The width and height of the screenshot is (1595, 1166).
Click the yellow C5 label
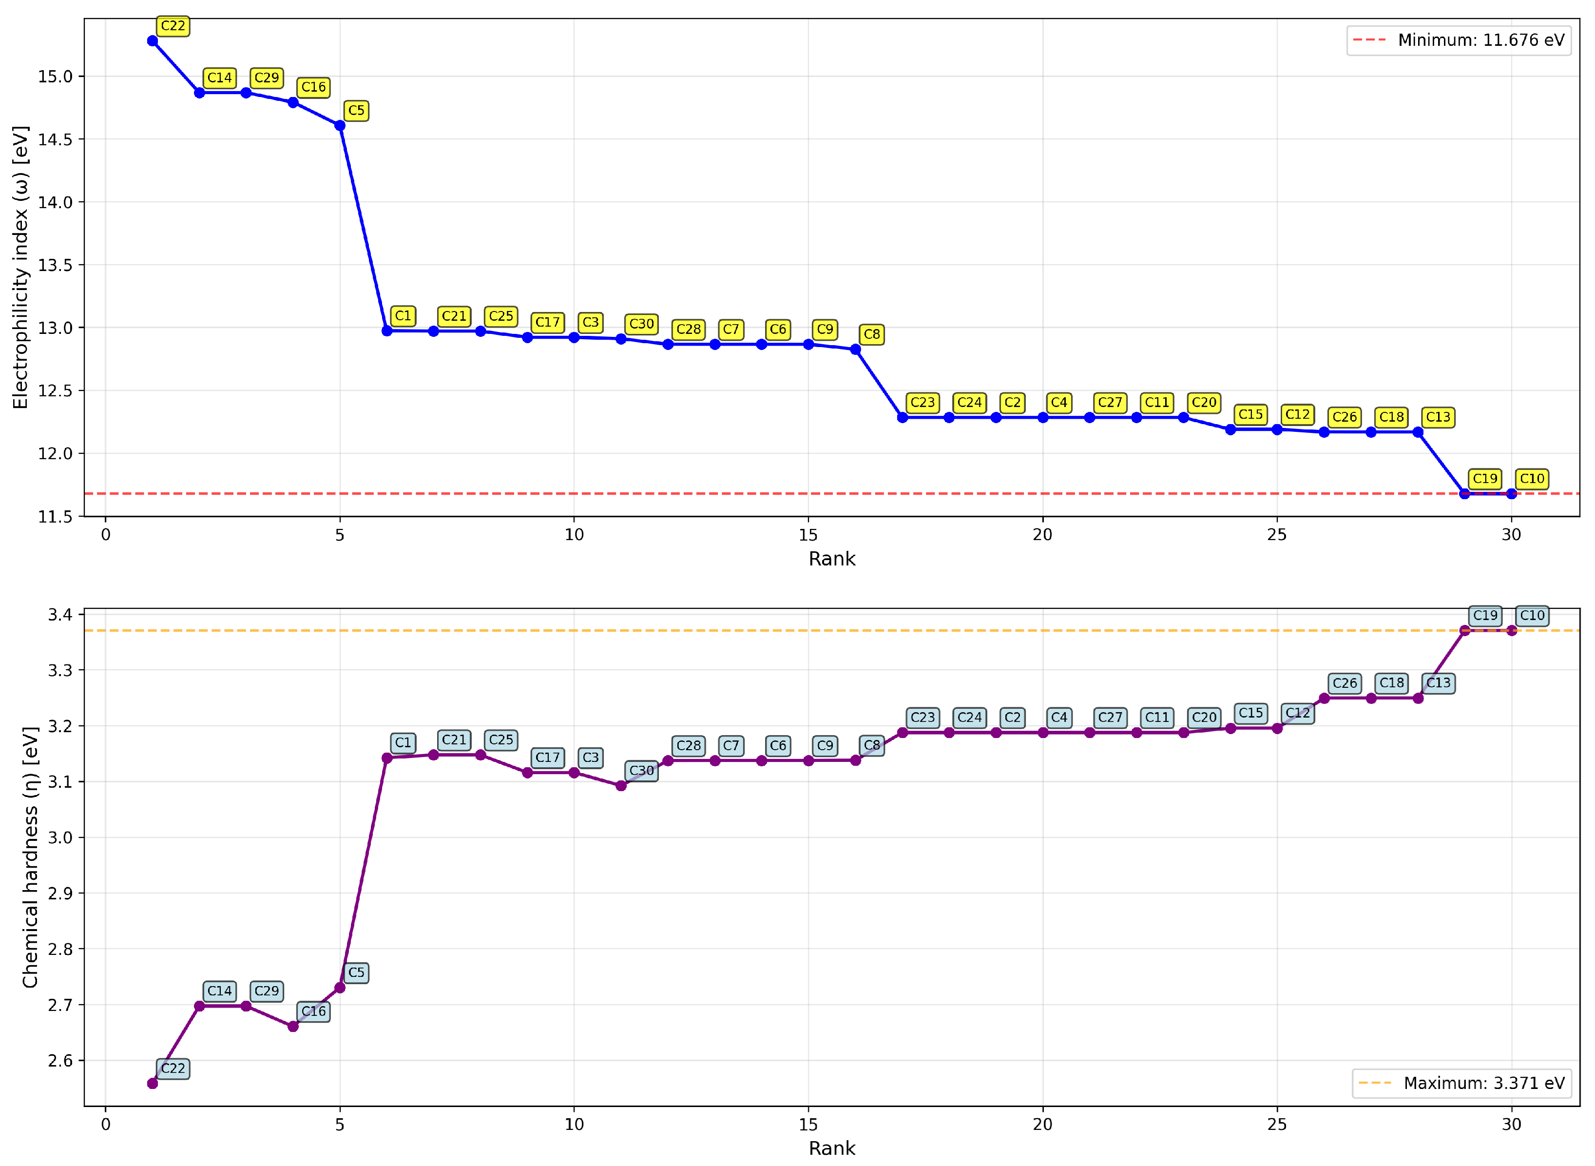[x=356, y=110]
